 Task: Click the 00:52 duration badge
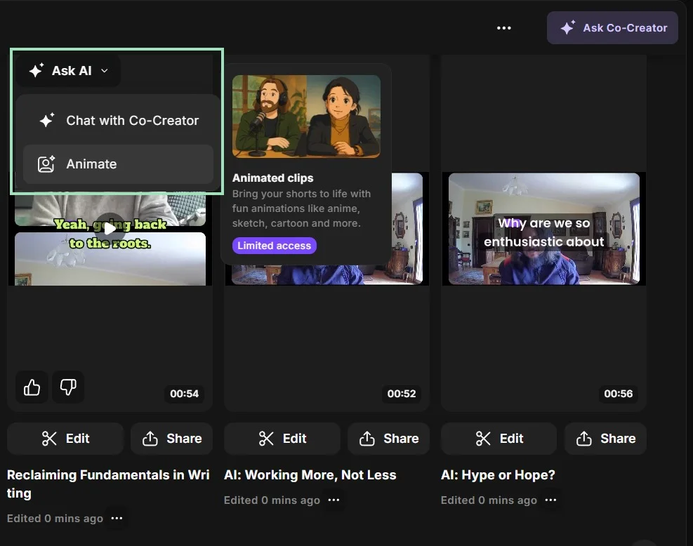point(402,394)
